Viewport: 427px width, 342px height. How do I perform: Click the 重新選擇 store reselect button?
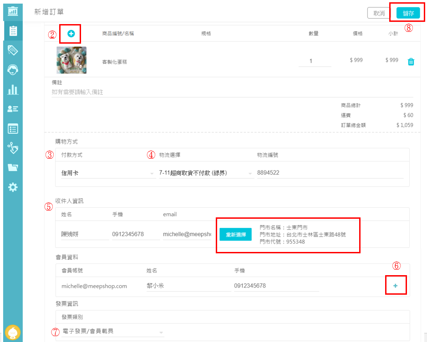tap(235, 235)
